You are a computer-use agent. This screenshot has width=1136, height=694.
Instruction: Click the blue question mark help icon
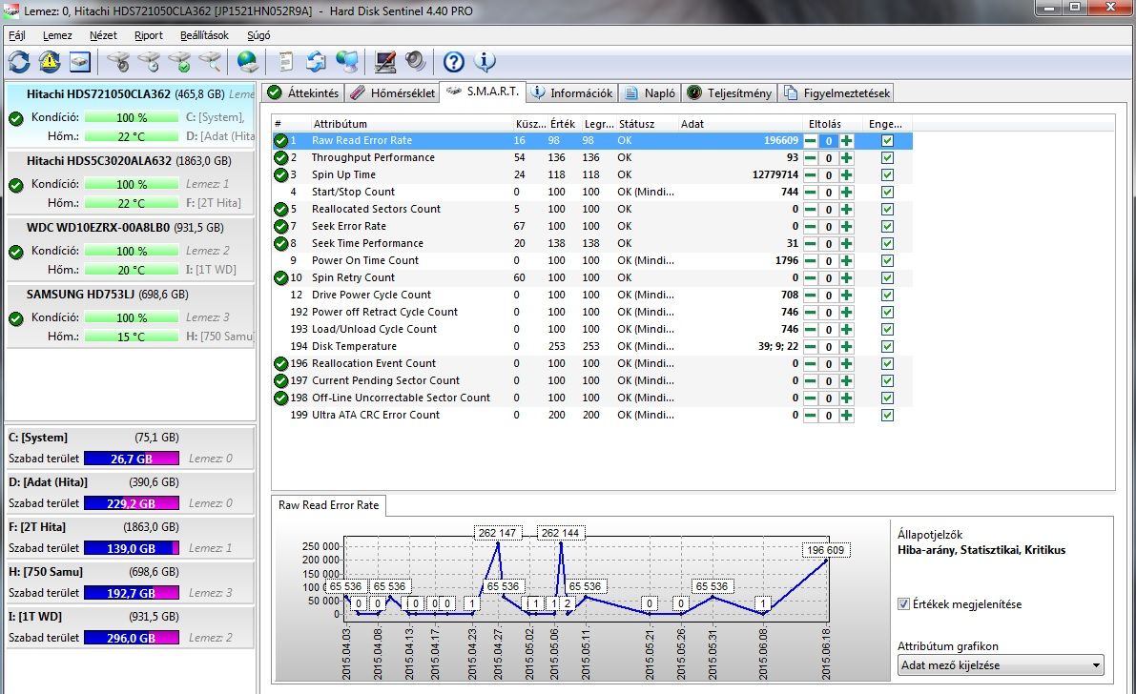[x=453, y=62]
